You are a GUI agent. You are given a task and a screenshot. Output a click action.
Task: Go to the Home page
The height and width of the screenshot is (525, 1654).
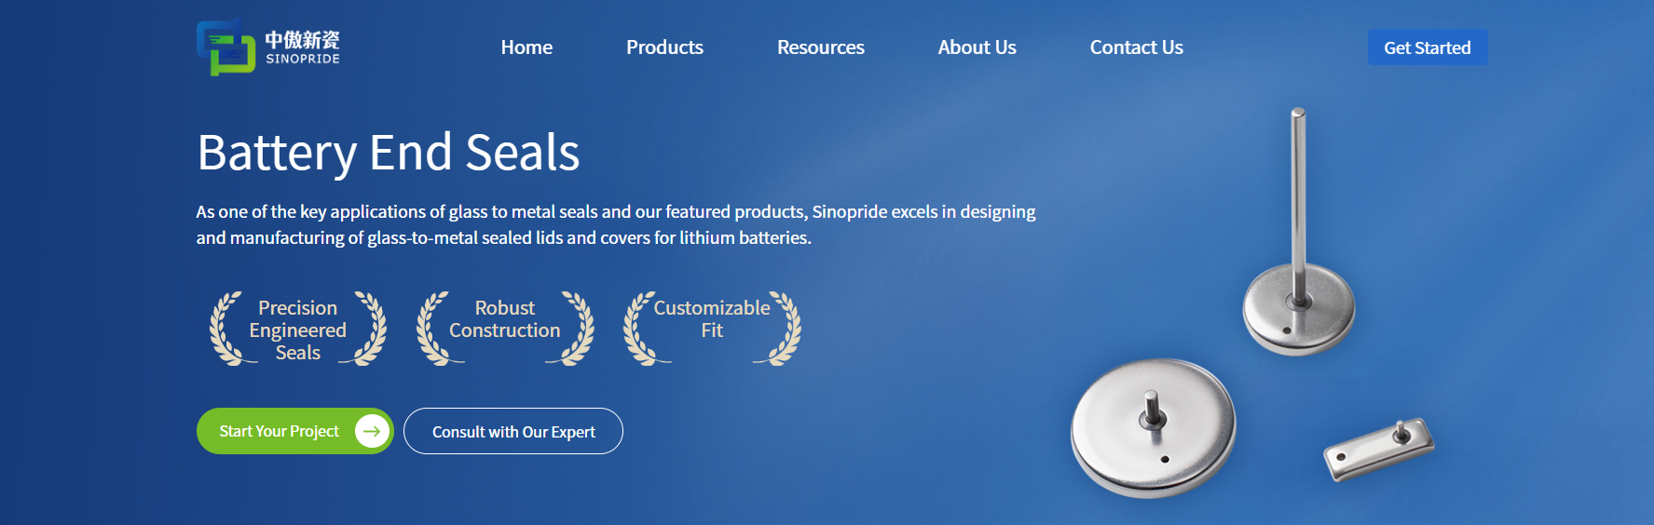[526, 47]
